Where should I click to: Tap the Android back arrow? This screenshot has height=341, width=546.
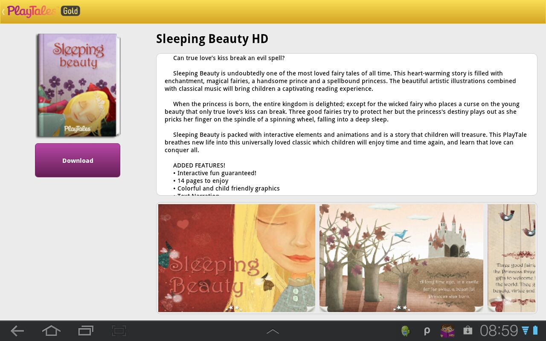coord(17,331)
